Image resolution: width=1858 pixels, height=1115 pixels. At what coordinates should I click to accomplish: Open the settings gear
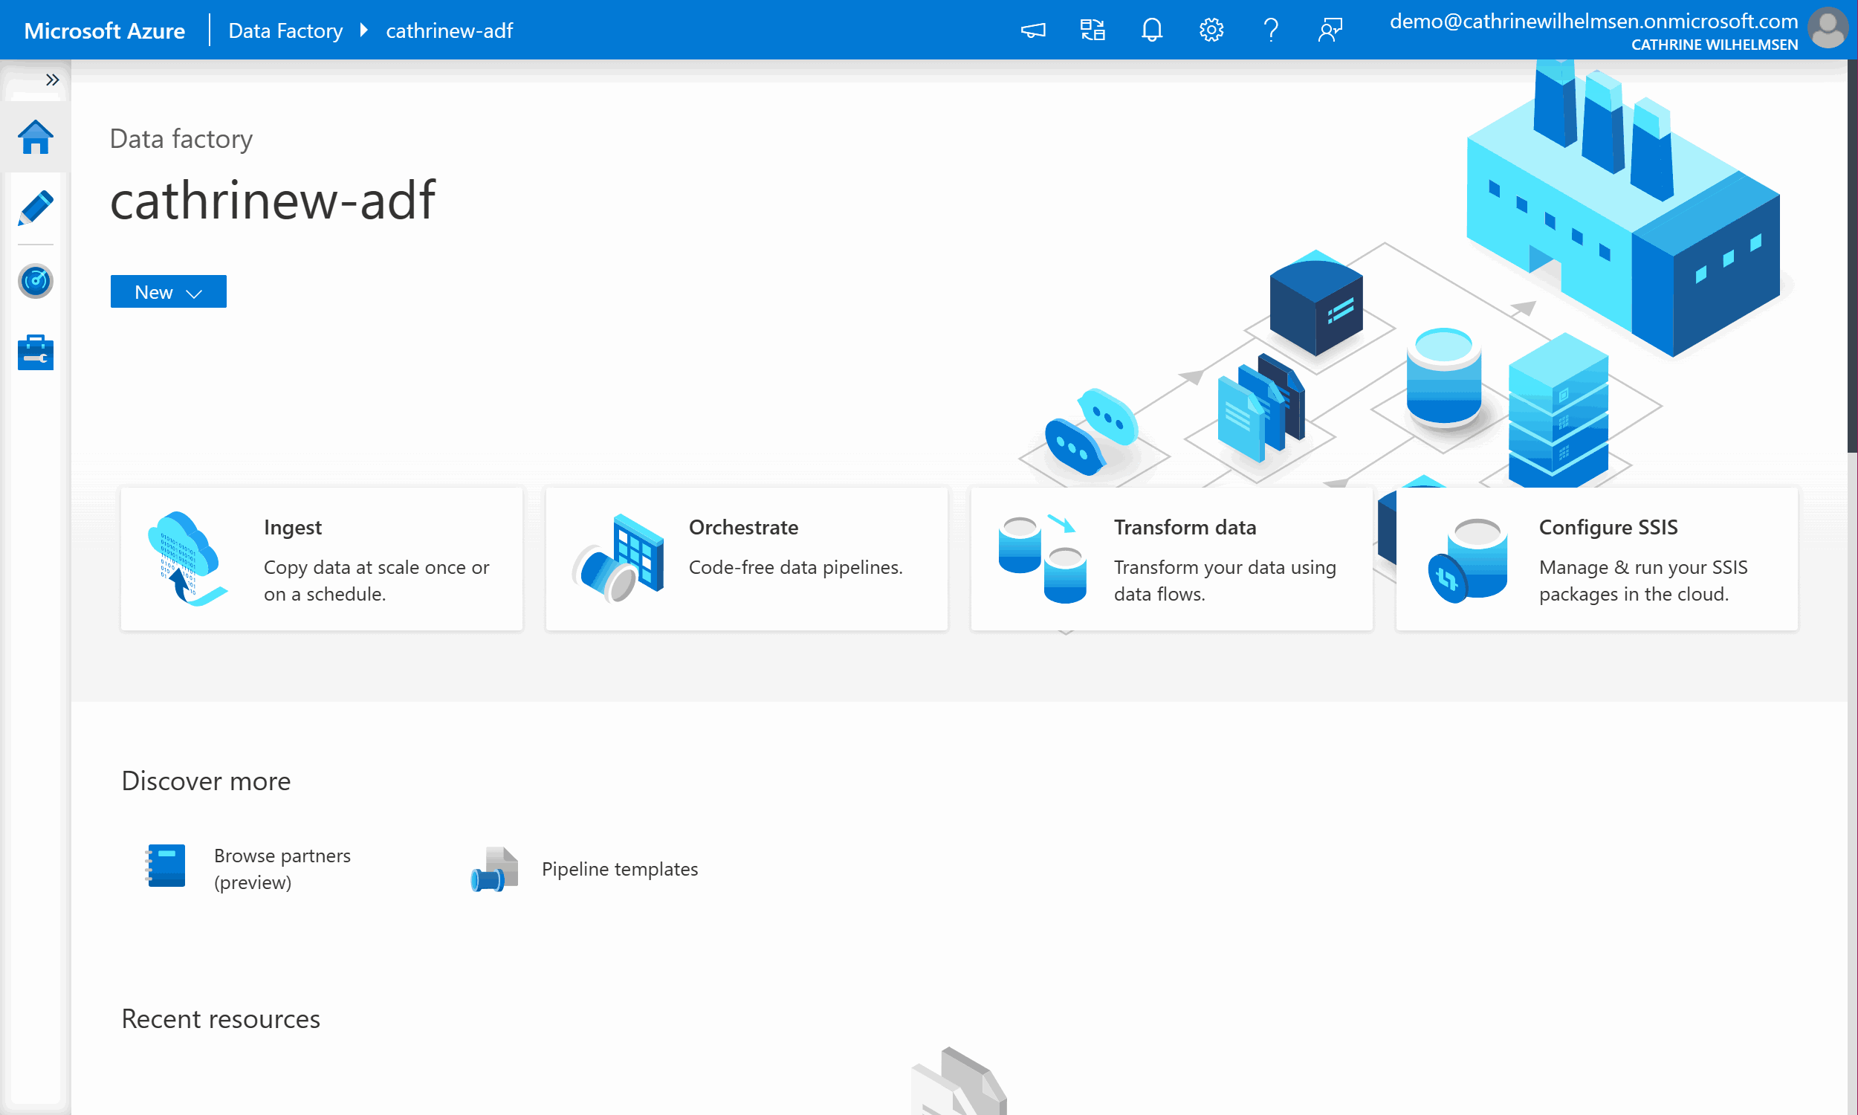click(1211, 30)
